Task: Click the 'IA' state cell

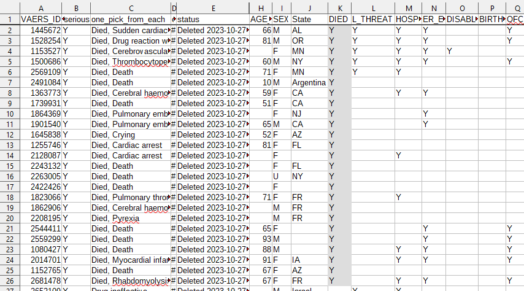Action: 309,260
